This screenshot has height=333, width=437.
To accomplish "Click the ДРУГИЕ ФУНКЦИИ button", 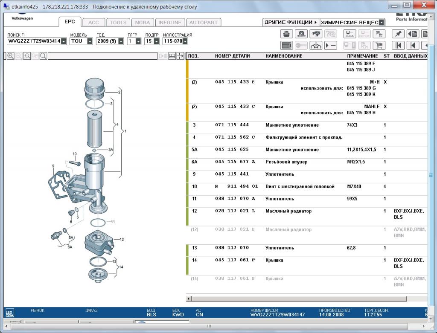I will (x=290, y=22).
